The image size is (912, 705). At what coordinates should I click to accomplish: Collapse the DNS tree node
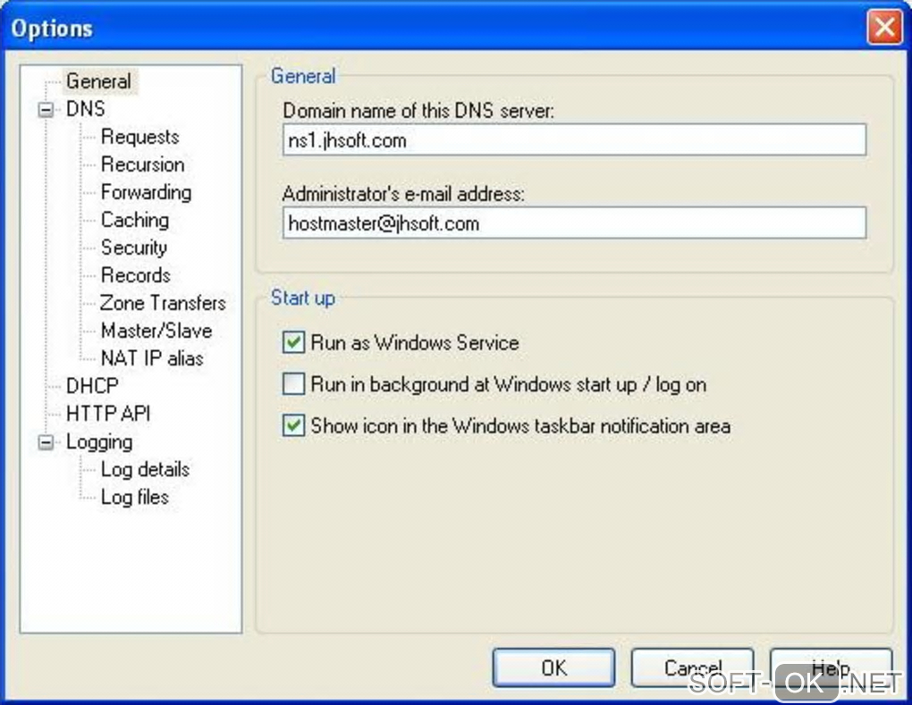click(x=46, y=111)
